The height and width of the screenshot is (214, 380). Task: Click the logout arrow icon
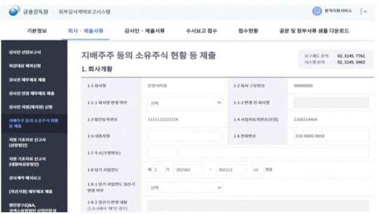click(x=363, y=12)
